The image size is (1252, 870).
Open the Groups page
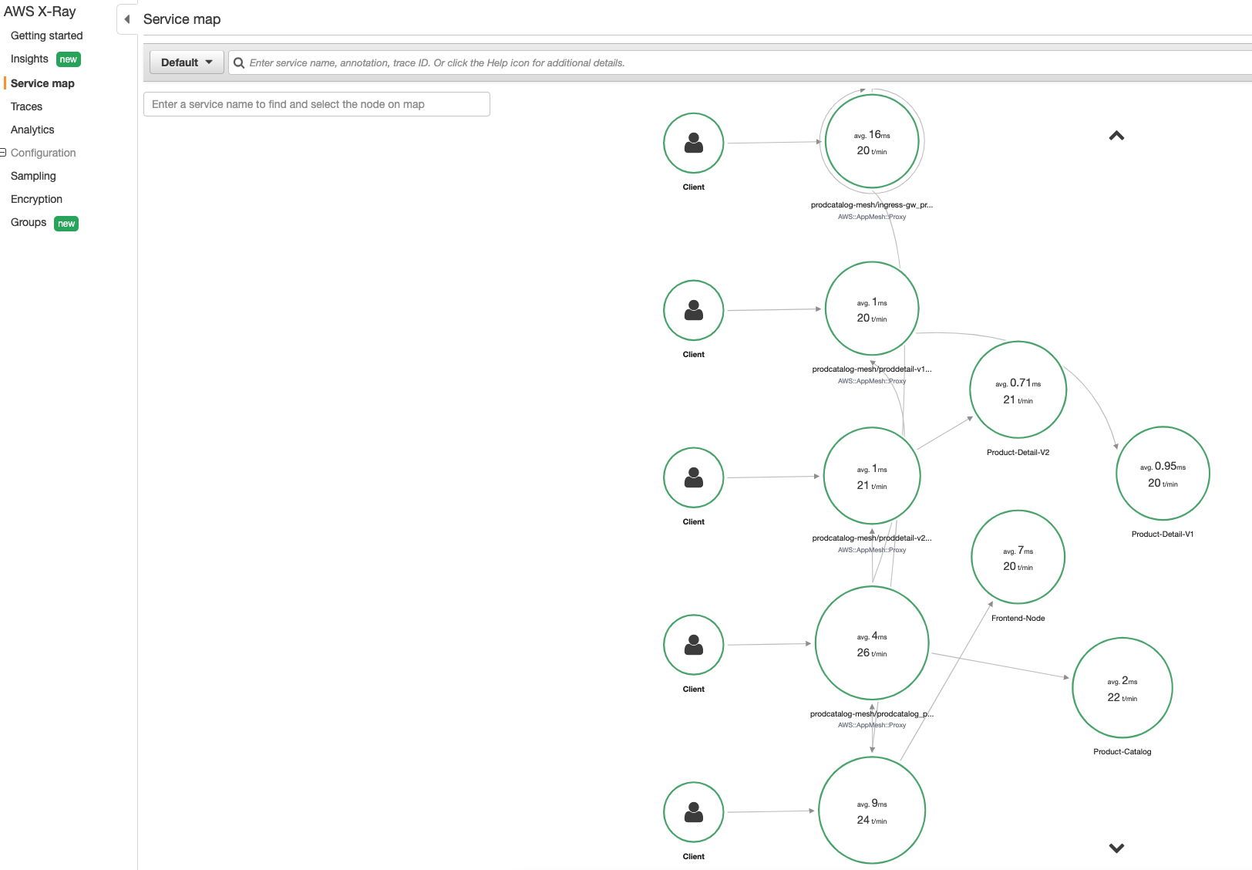pyautogui.click(x=29, y=222)
